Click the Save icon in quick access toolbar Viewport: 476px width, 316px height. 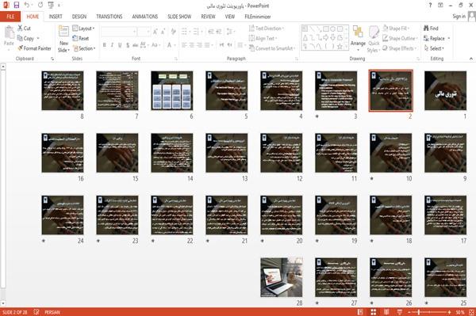(x=17, y=6)
